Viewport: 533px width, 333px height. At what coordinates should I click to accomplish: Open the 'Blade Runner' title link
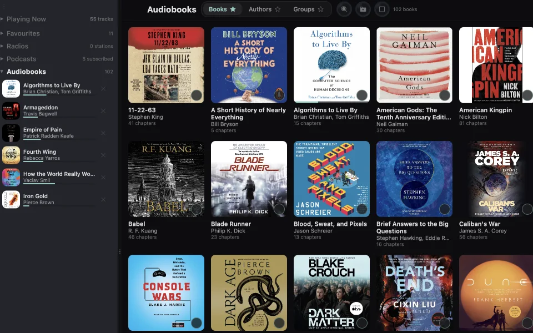(x=231, y=224)
